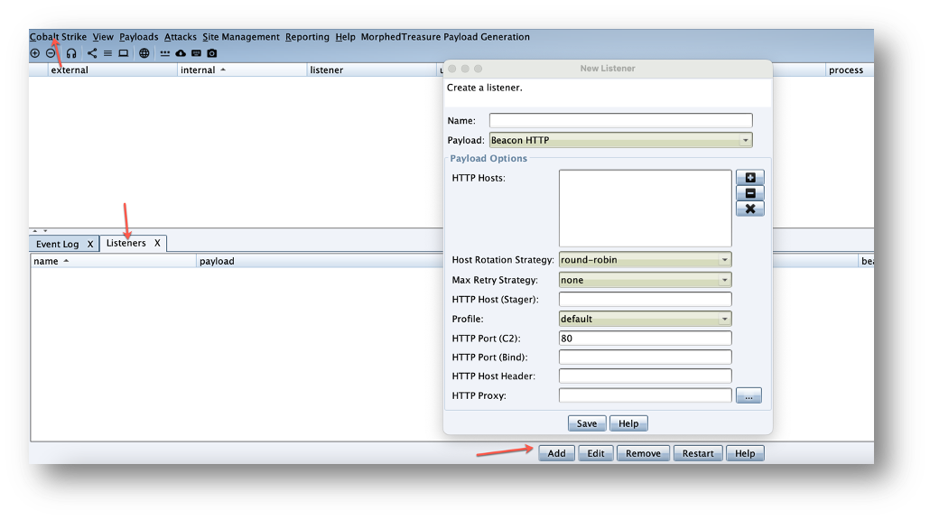Focus the HTTP Port (Bind) field

coord(645,357)
